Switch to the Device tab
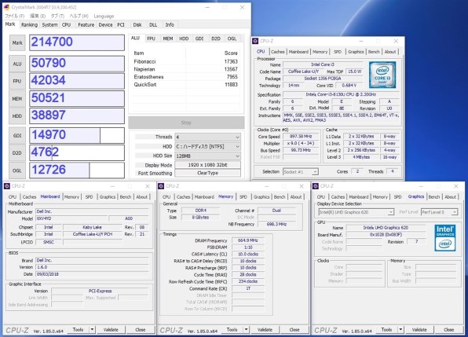Image resolution: width=468 pixels, height=337 pixels. (106, 25)
